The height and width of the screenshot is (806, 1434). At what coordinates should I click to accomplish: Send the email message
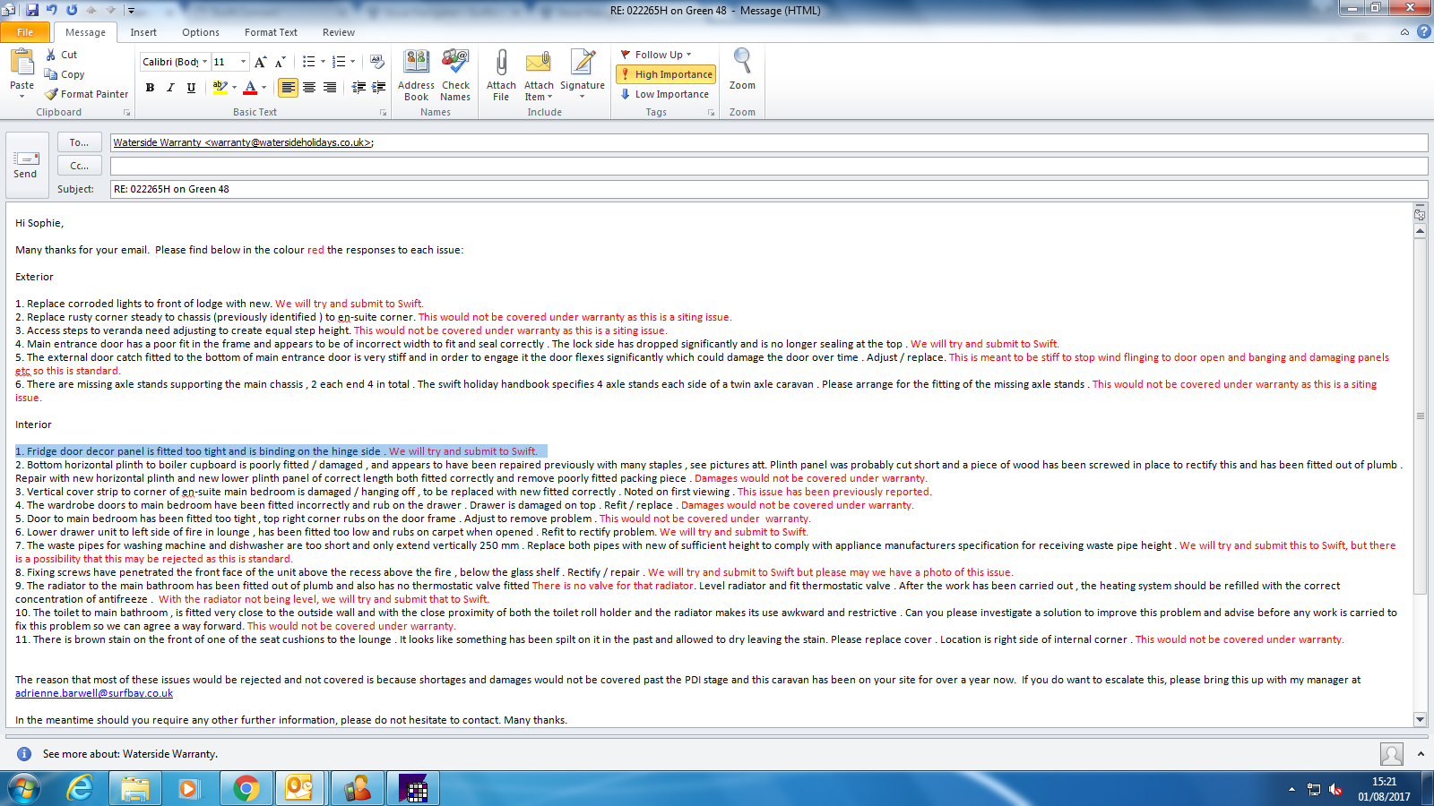[25, 165]
